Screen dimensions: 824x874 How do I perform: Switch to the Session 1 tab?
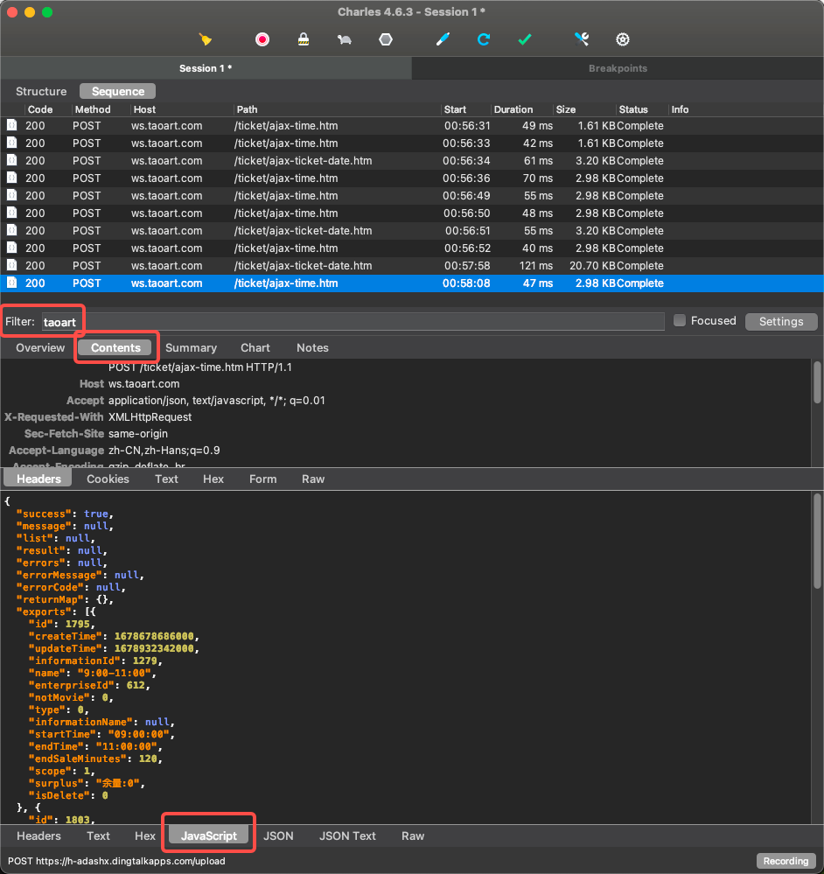click(206, 68)
